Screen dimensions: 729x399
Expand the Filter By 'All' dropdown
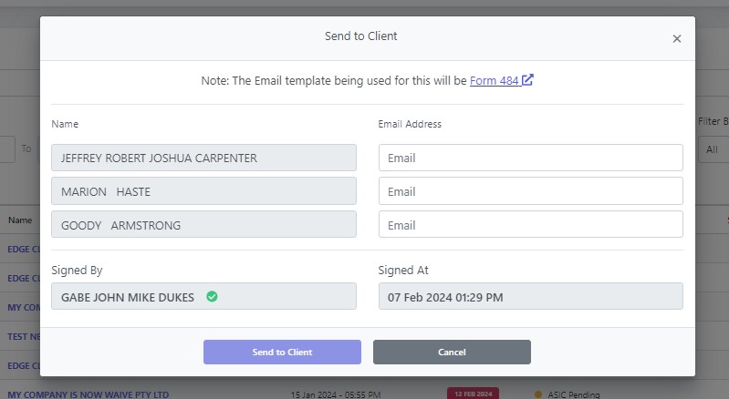713,149
